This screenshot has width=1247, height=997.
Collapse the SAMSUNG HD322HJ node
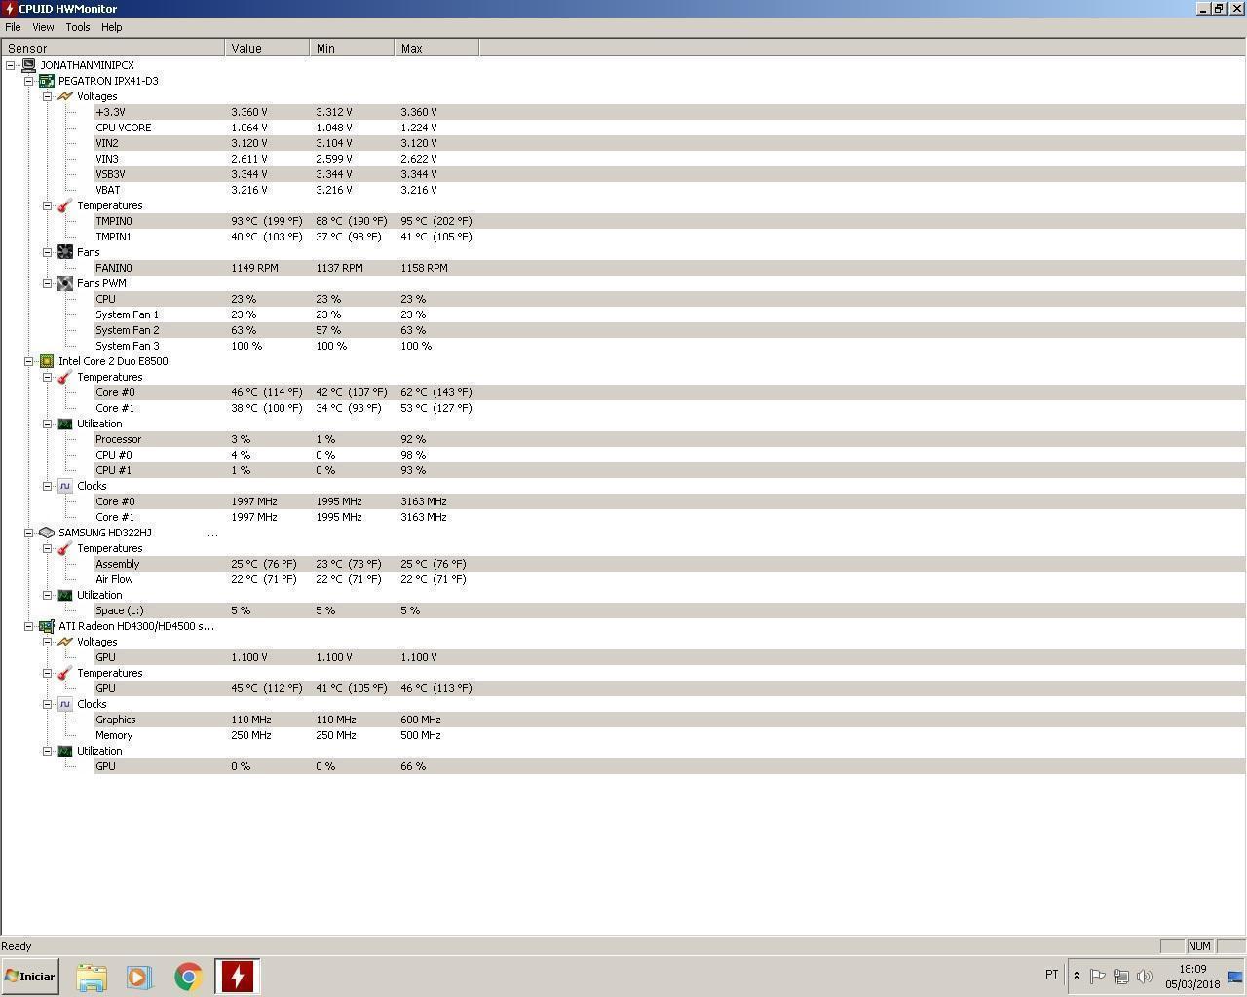pyautogui.click(x=29, y=533)
